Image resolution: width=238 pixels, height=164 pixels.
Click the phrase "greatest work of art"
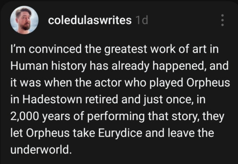146,50
